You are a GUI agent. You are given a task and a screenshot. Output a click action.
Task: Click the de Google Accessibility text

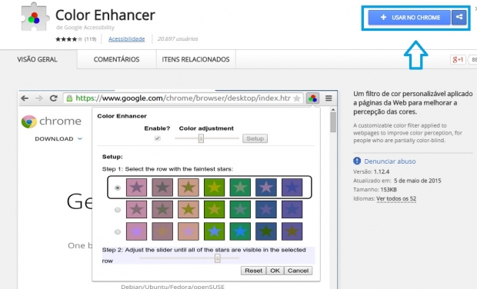(x=85, y=28)
